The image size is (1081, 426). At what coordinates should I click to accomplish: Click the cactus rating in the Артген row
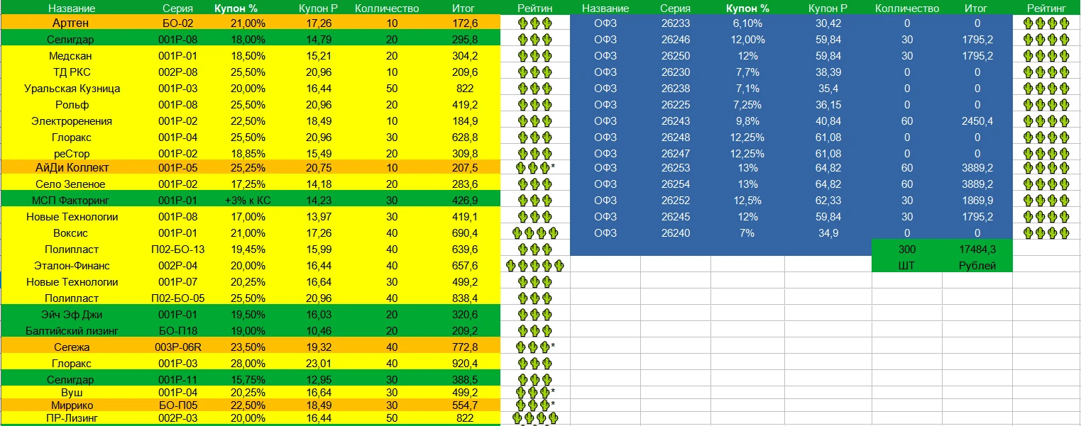[534, 23]
